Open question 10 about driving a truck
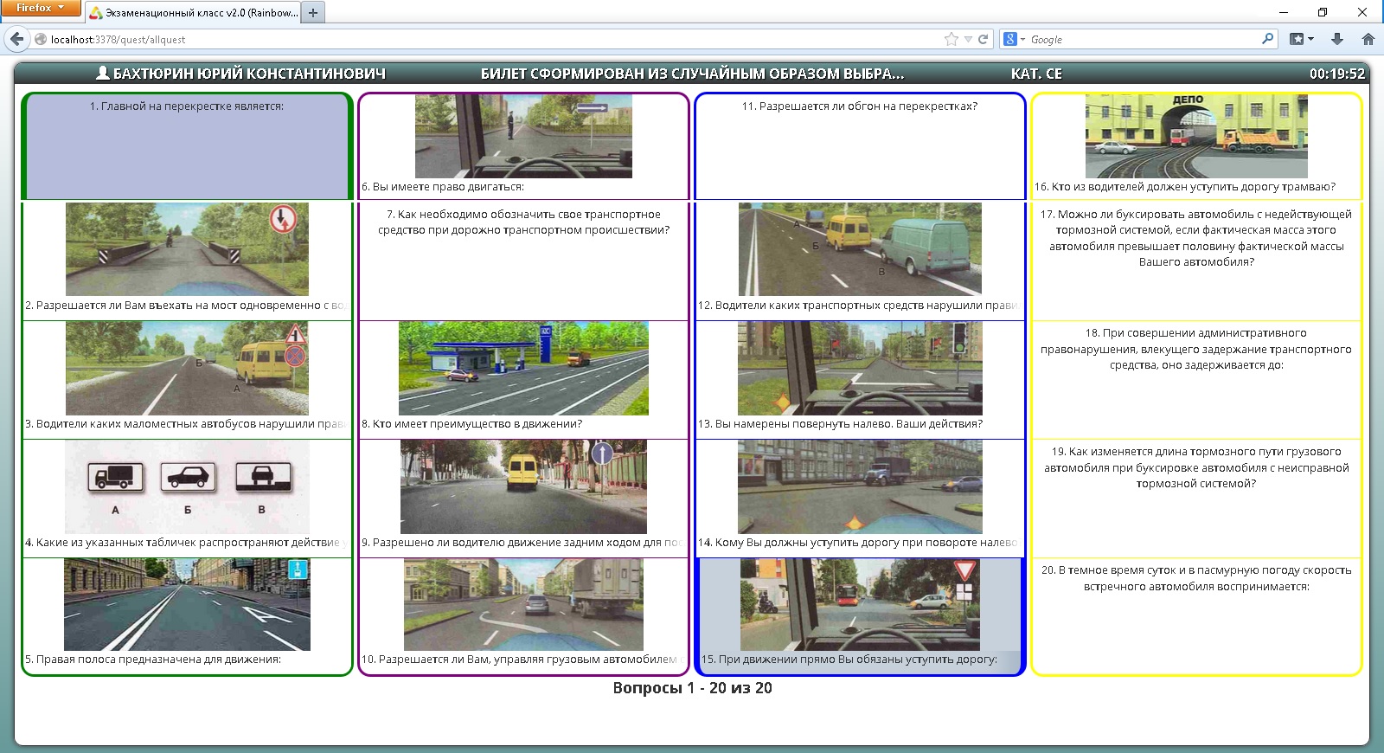 pyautogui.click(x=523, y=615)
